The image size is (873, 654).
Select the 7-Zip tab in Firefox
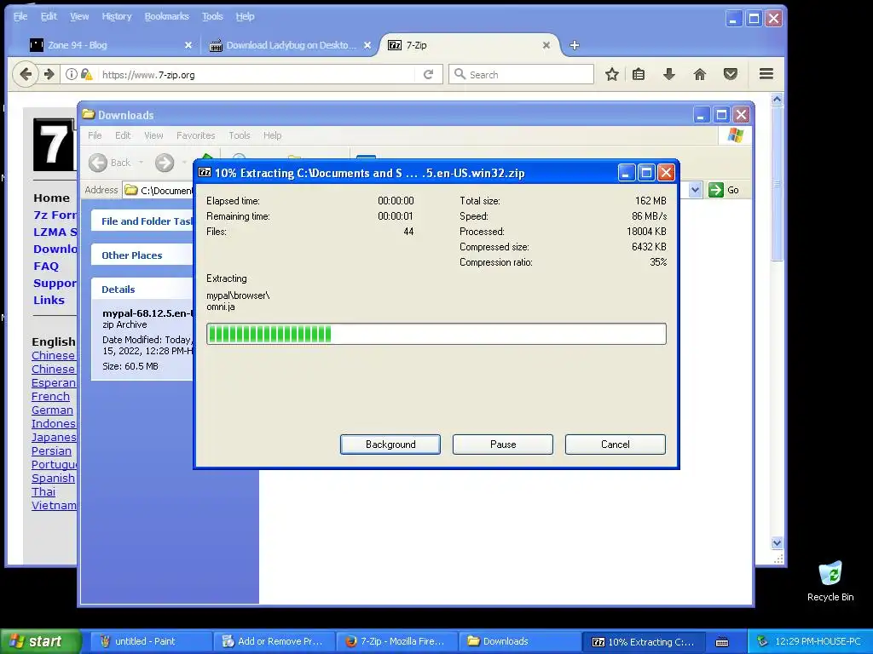click(x=471, y=45)
